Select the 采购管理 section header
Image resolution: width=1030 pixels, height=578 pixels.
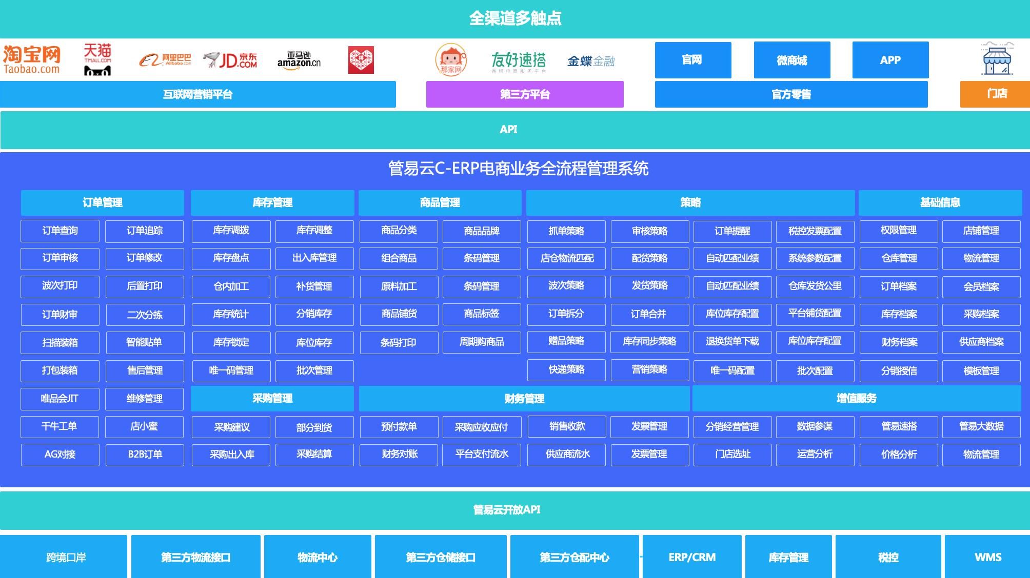[x=272, y=398]
